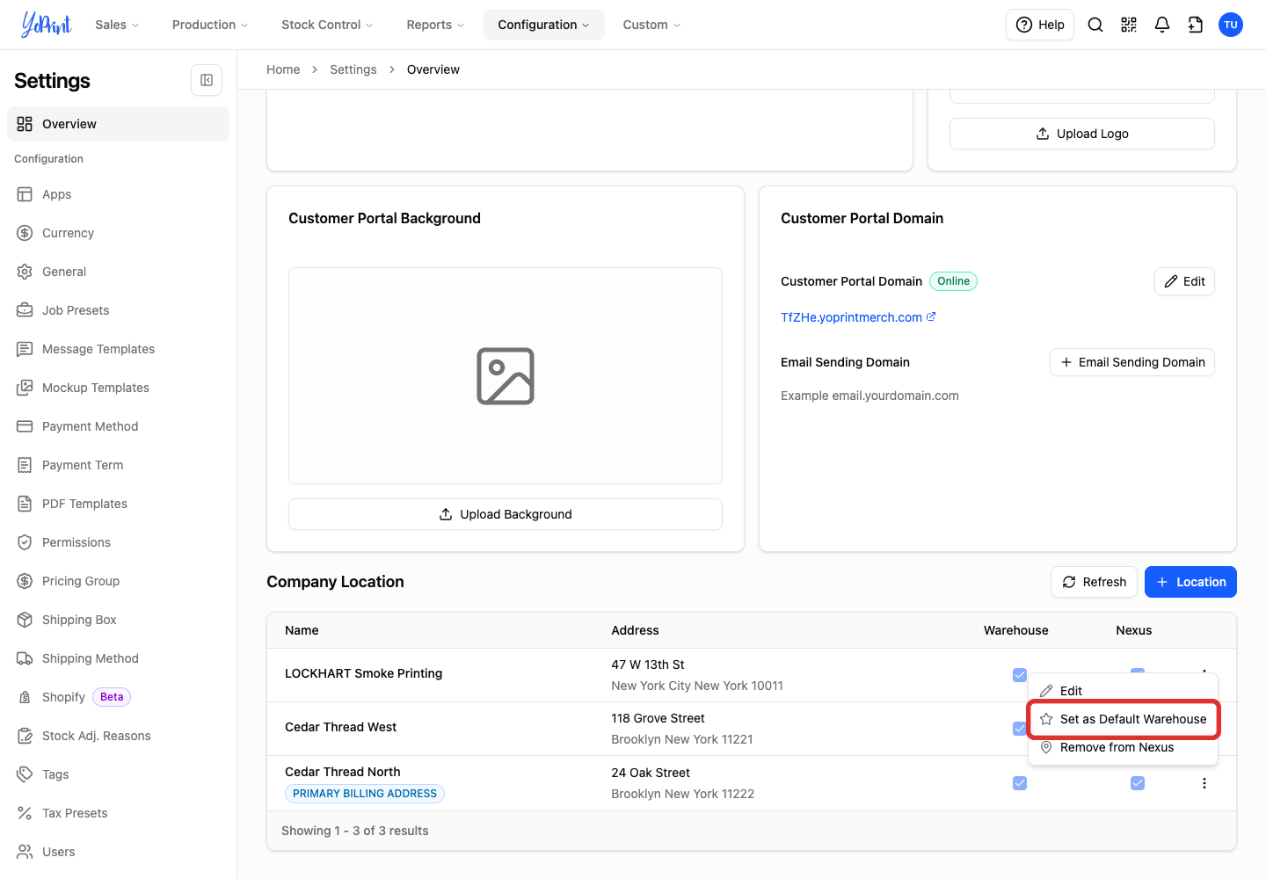Viewport: 1266px width, 879px height.
Task: Open external link icon beside portal domain
Action: [931, 316]
